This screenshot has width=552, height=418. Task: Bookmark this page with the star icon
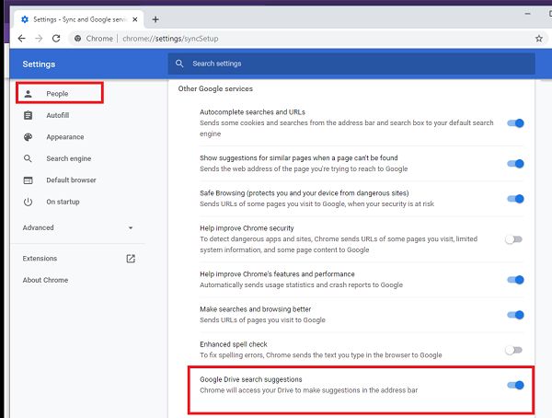[x=538, y=39]
